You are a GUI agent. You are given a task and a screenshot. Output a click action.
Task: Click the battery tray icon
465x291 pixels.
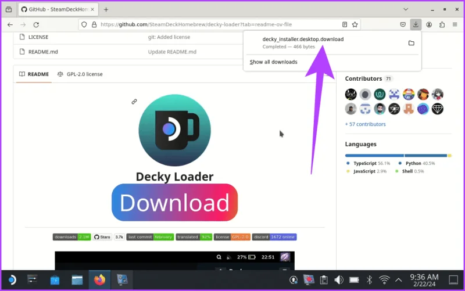point(354,280)
